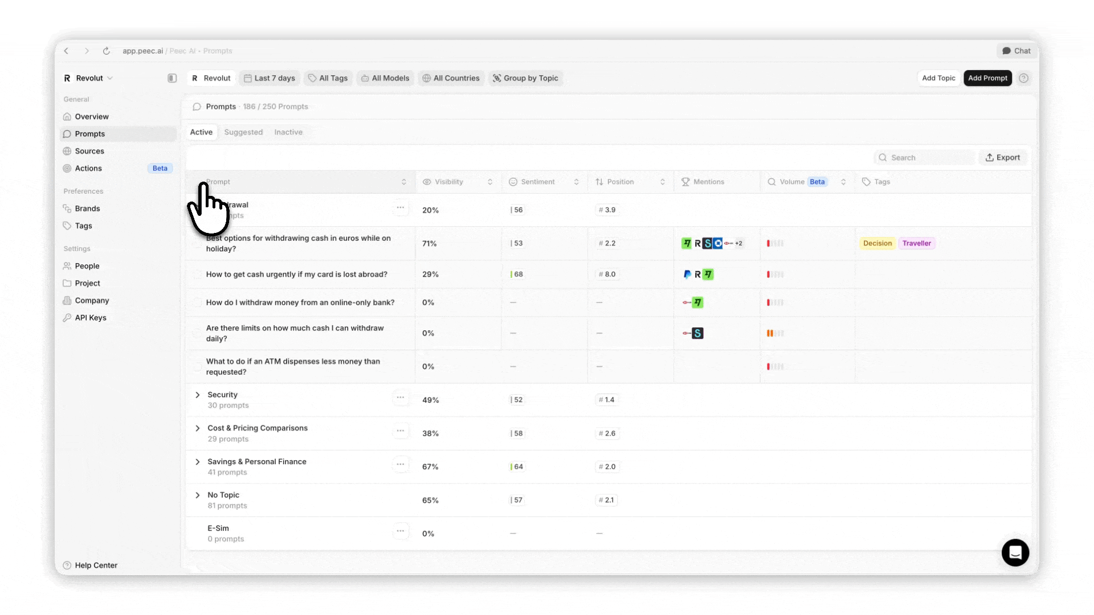The height and width of the screenshot is (615, 1094).
Task: Open the API Keys settings
Action: (90, 317)
